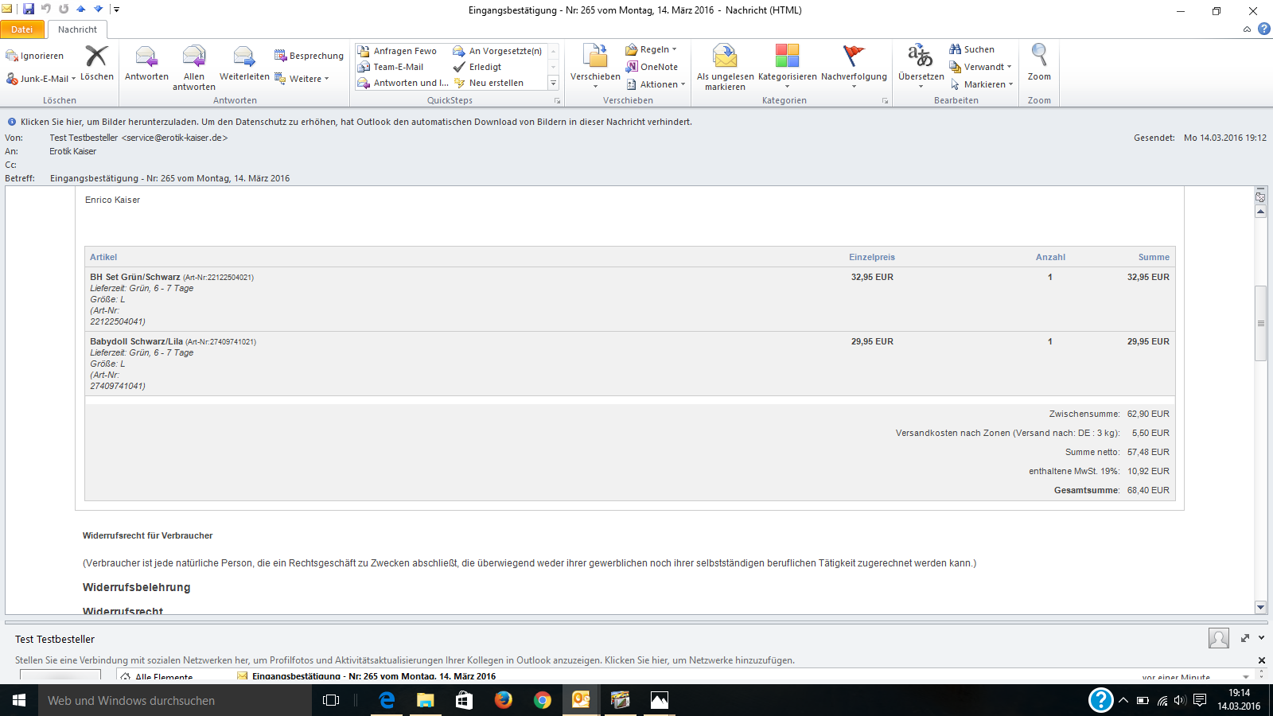
Task: Open the Übersetzen translate tool
Action: tap(921, 57)
